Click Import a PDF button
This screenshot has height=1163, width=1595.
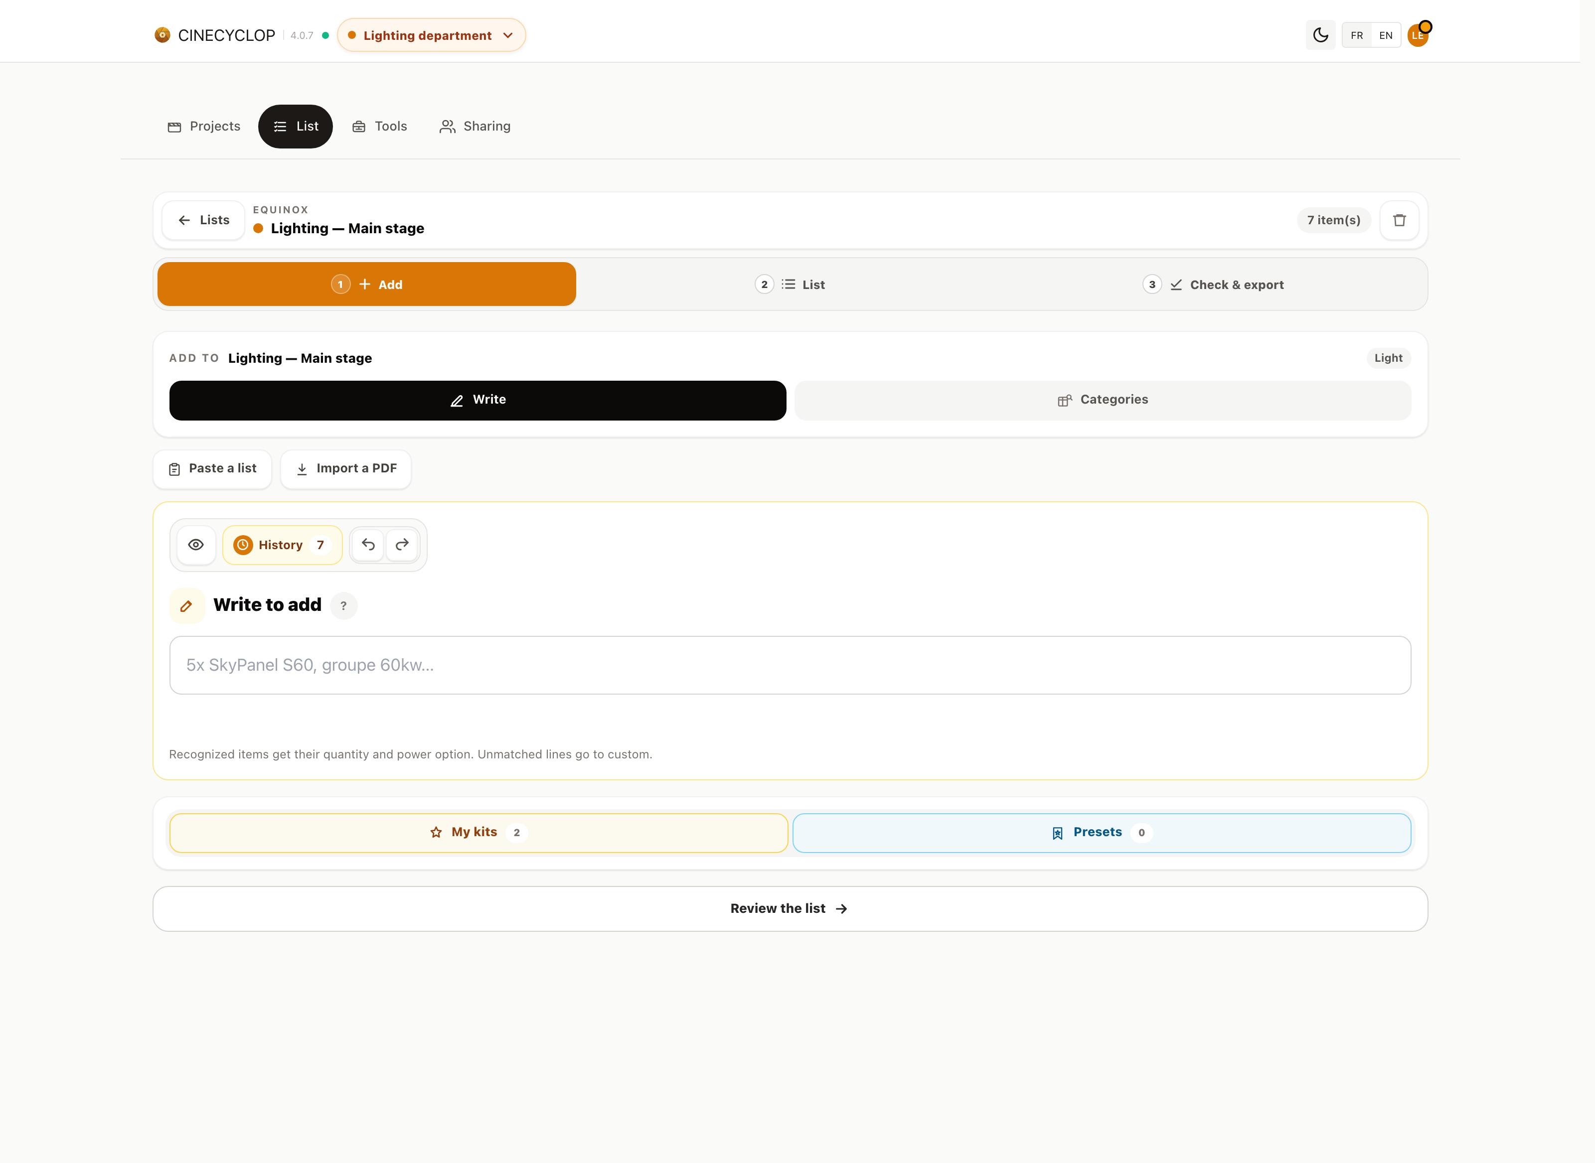tap(346, 469)
